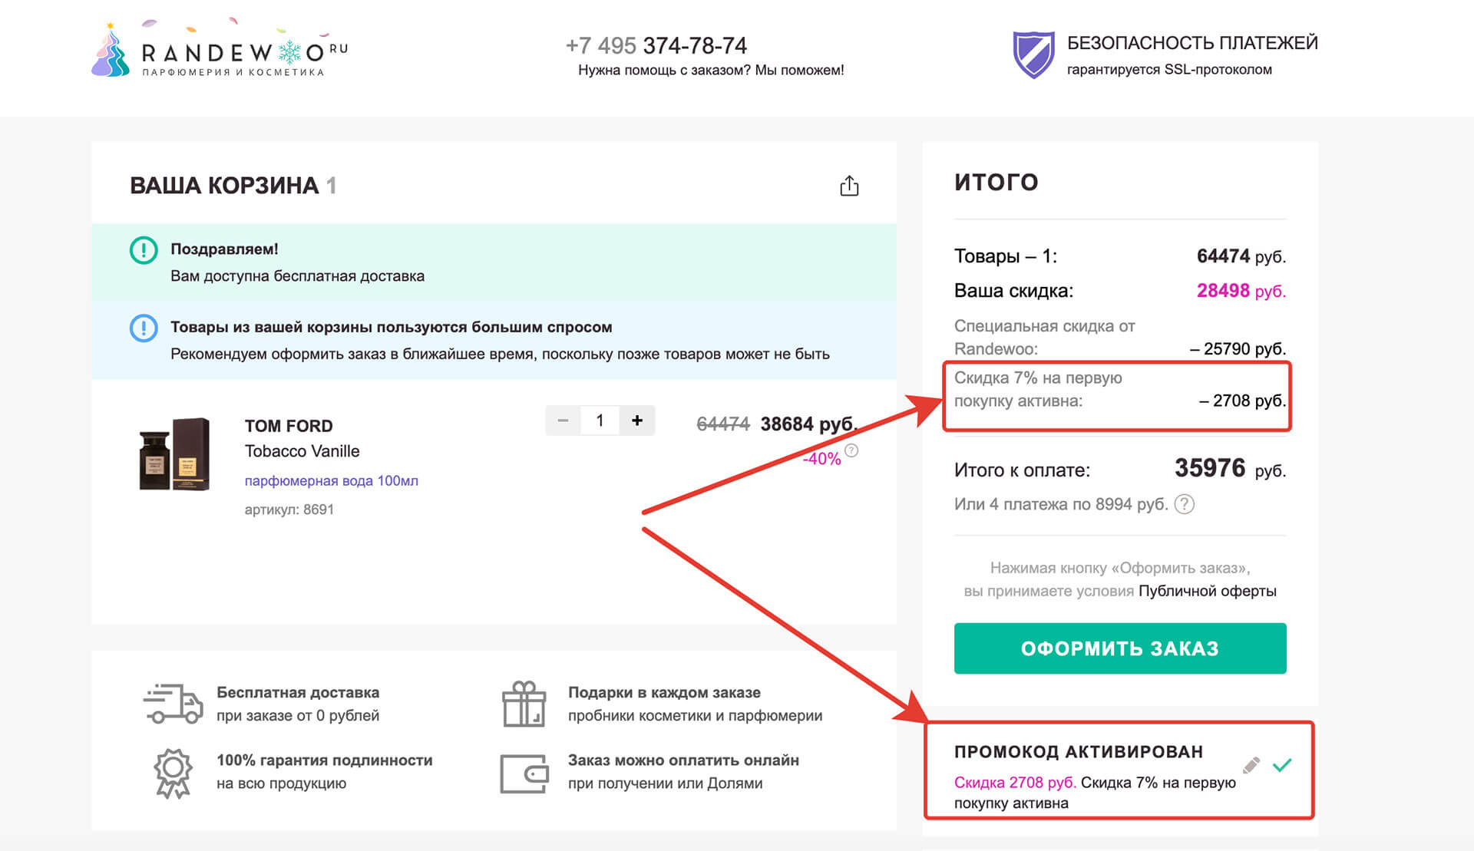Click the payment security shield icon
Viewport: 1474px width, 851px height.
(x=1035, y=54)
